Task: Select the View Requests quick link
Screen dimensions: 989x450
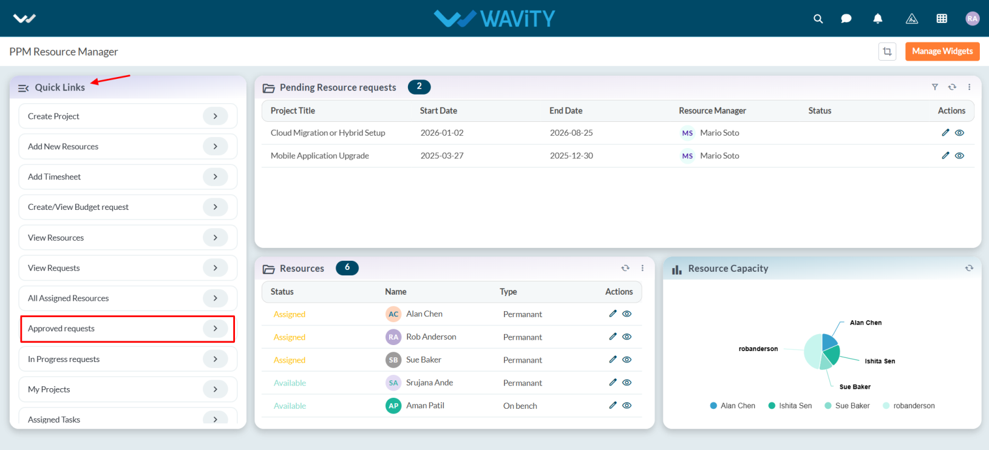Action: click(x=128, y=267)
